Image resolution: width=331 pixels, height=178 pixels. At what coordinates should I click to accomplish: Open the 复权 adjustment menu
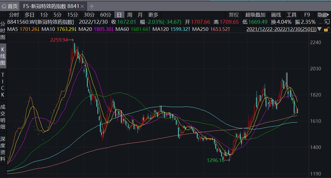[x=234, y=15]
